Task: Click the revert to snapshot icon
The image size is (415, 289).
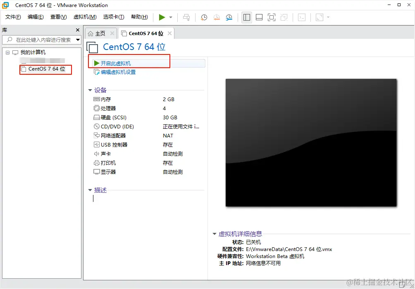Action: [x=217, y=17]
